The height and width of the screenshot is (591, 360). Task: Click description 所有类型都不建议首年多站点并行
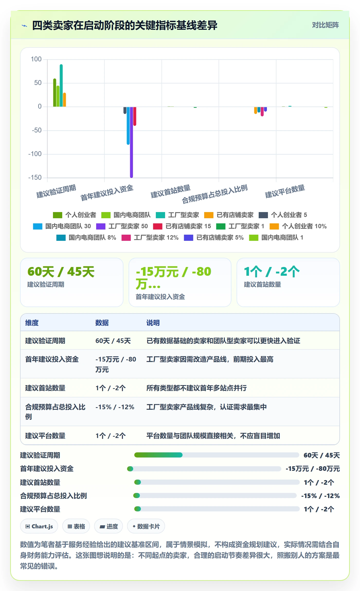(196, 388)
